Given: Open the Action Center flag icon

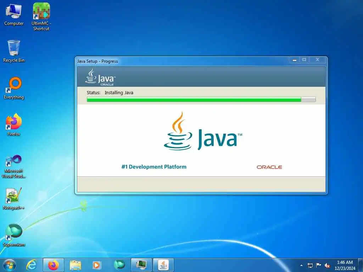Looking at the screenshot, I should pos(319,265).
